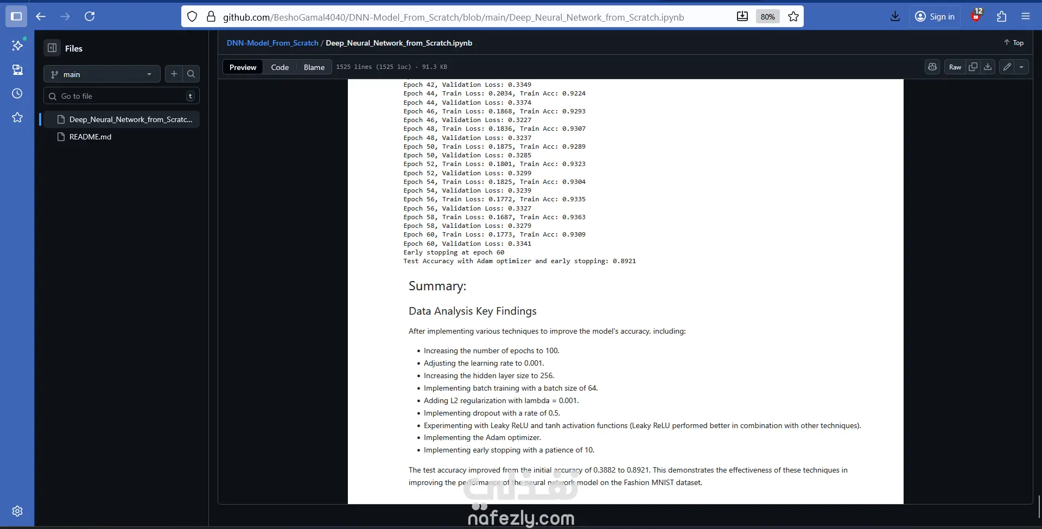The image size is (1042, 529).
Task: Open synced tabs in the sidebar
Action: click(17, 70)
